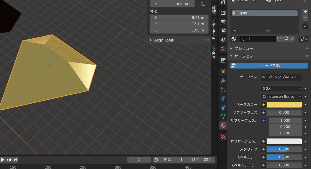Remove the material slot with minus
The image size is (311, 169).
(305, 18)
